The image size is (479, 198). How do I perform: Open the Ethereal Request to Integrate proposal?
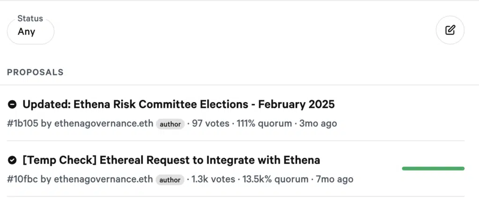[171, 160]
